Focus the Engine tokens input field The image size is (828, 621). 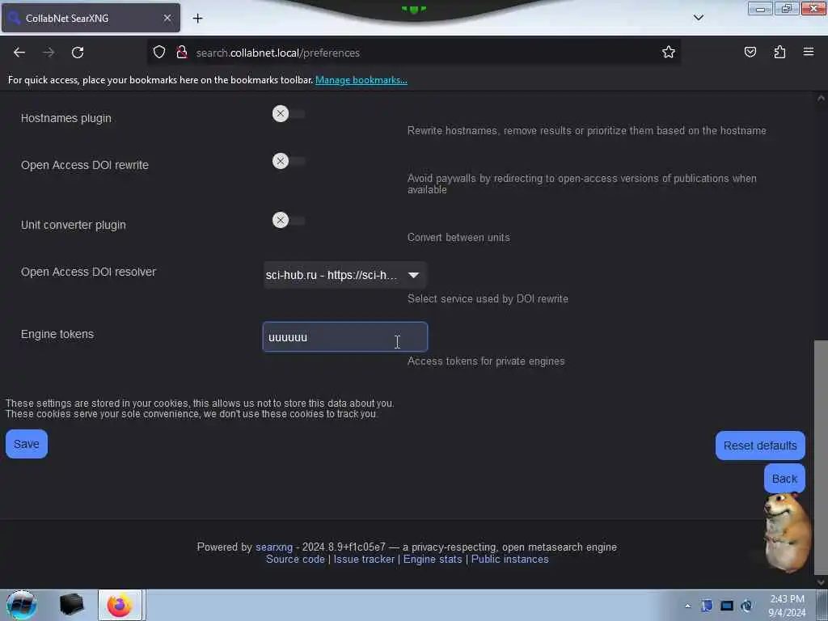(x=344, y=337)
